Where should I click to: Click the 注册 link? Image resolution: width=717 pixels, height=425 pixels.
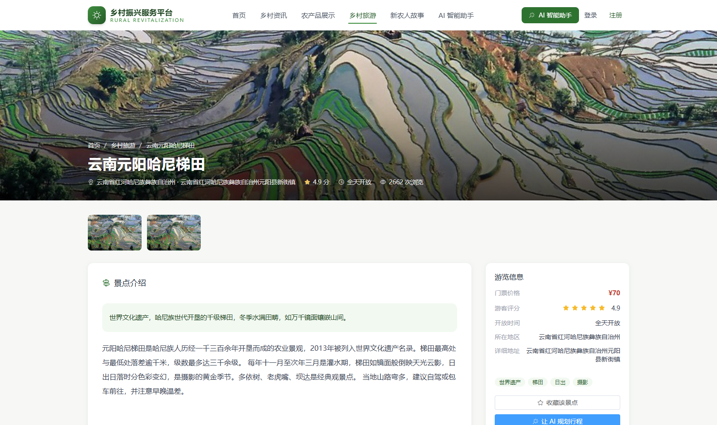[x=616, y=15]
